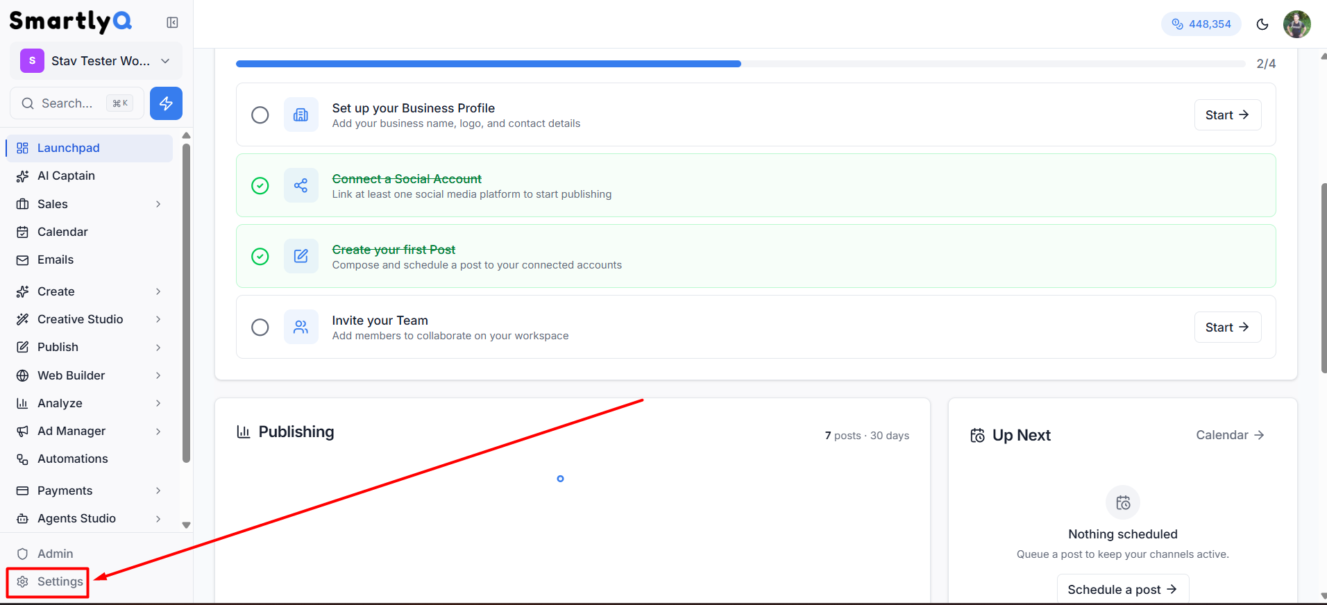Viewport: 1327px width, 605px height.
Task: Click the Calendar sidebar icon
Action: [x=23, y=232]
